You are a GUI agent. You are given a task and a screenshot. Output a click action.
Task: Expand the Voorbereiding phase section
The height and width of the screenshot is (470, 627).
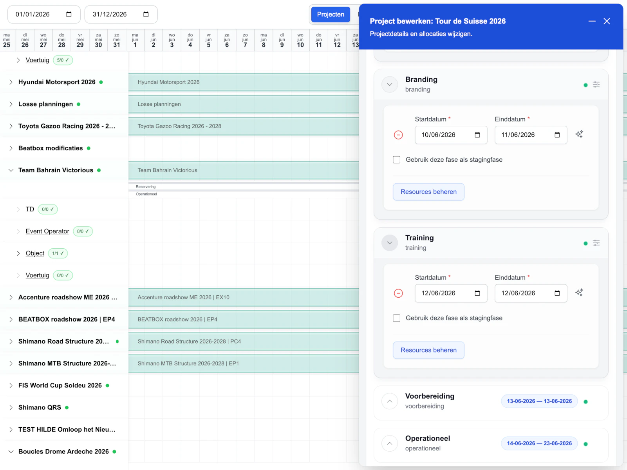point(390,401)
